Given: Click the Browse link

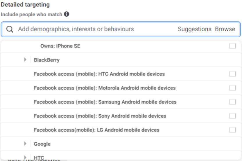Looking at the screenshot, I should [x=225, y=29].
